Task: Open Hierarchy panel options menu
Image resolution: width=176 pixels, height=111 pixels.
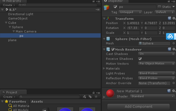Action: tap(98, 1)
